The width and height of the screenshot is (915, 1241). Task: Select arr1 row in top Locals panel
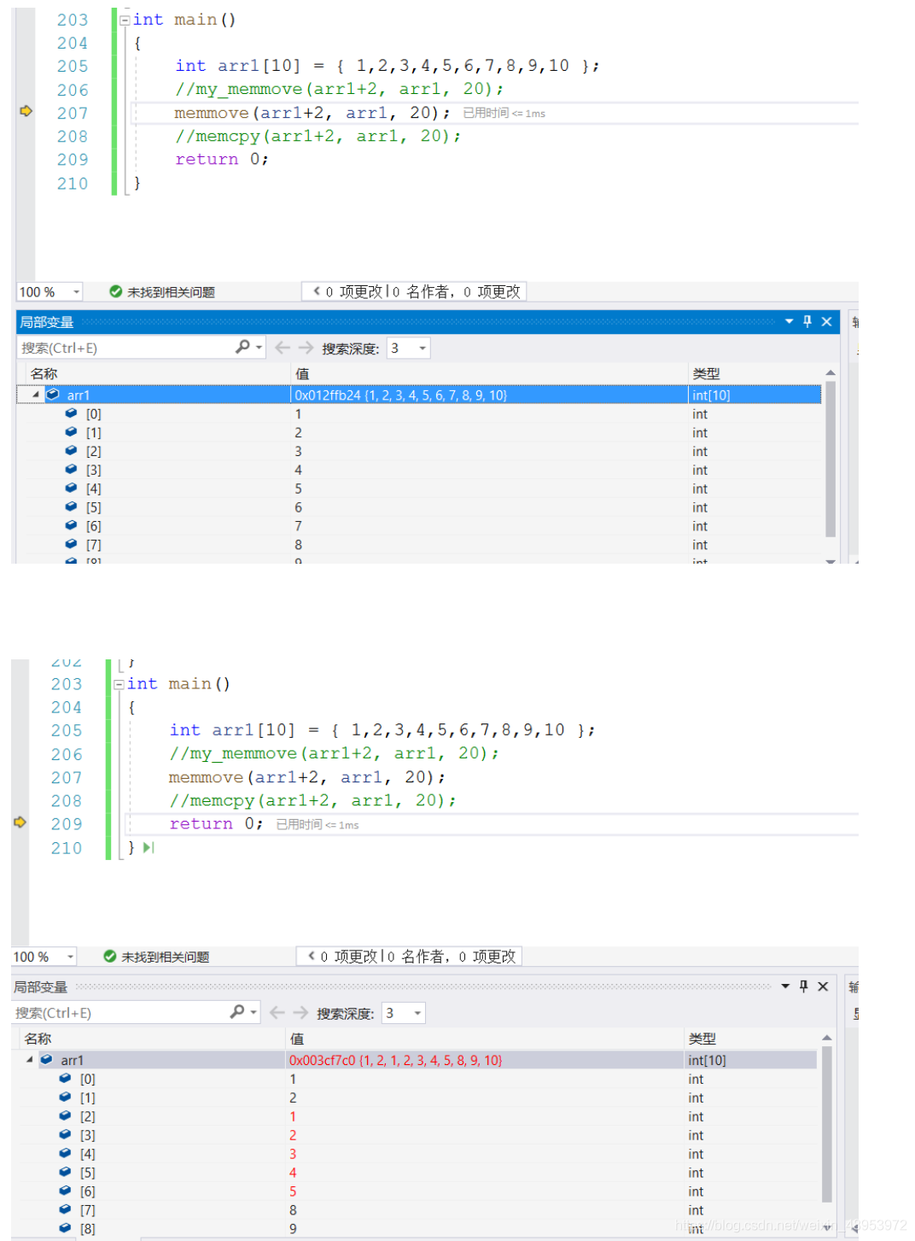coord(419,395)
